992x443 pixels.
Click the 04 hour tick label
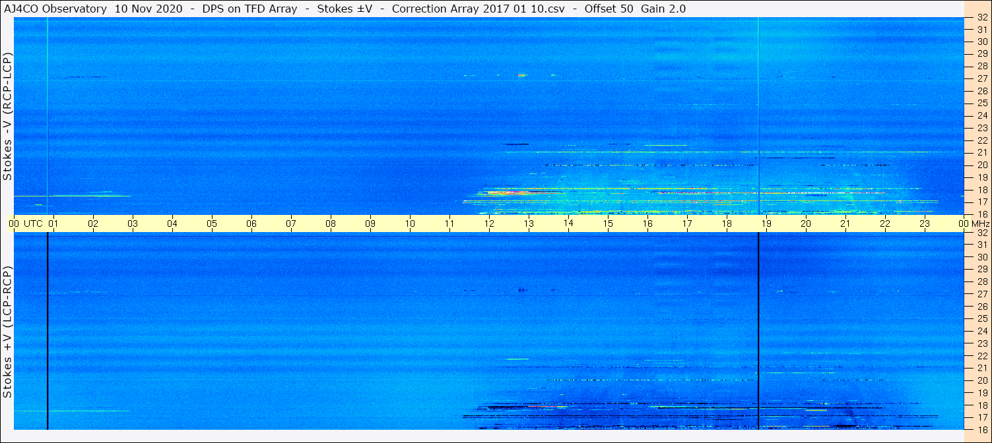click(x=172, y=223)
